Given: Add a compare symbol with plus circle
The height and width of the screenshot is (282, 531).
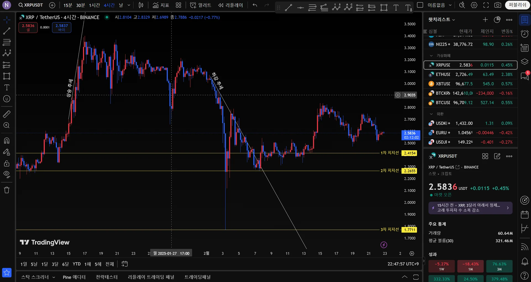Looking at the screenshot, I should (52, 5).
